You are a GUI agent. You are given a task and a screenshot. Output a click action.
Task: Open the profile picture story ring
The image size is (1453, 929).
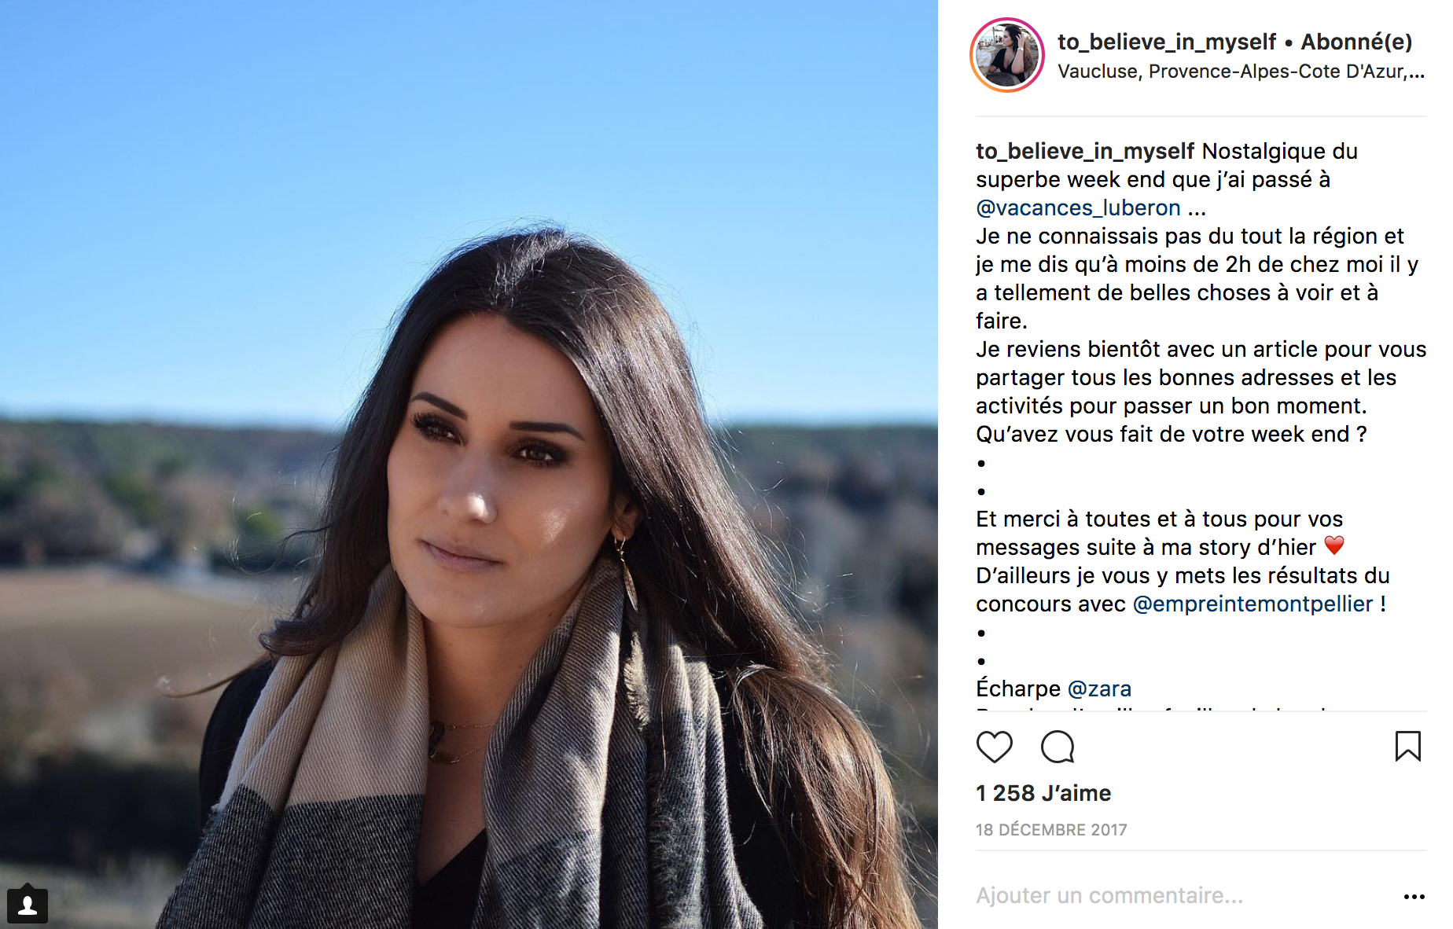pos(1007,55)
